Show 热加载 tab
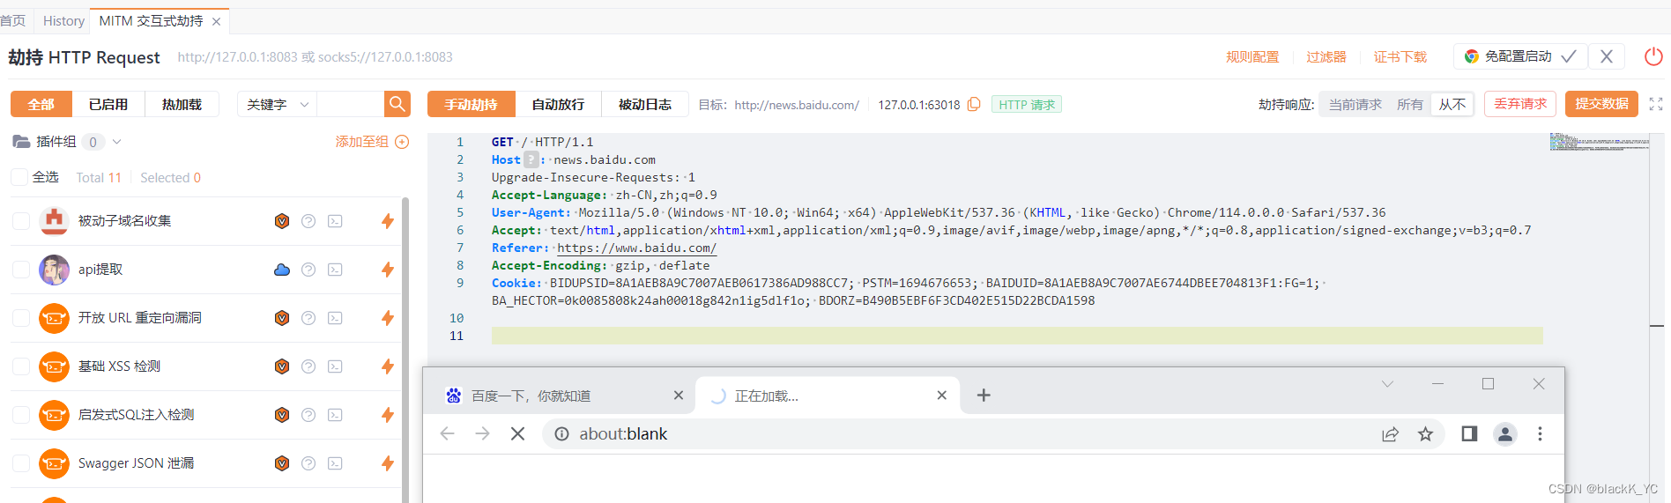This screenshot has width=1671, height=503. click(x=182, y=104)
